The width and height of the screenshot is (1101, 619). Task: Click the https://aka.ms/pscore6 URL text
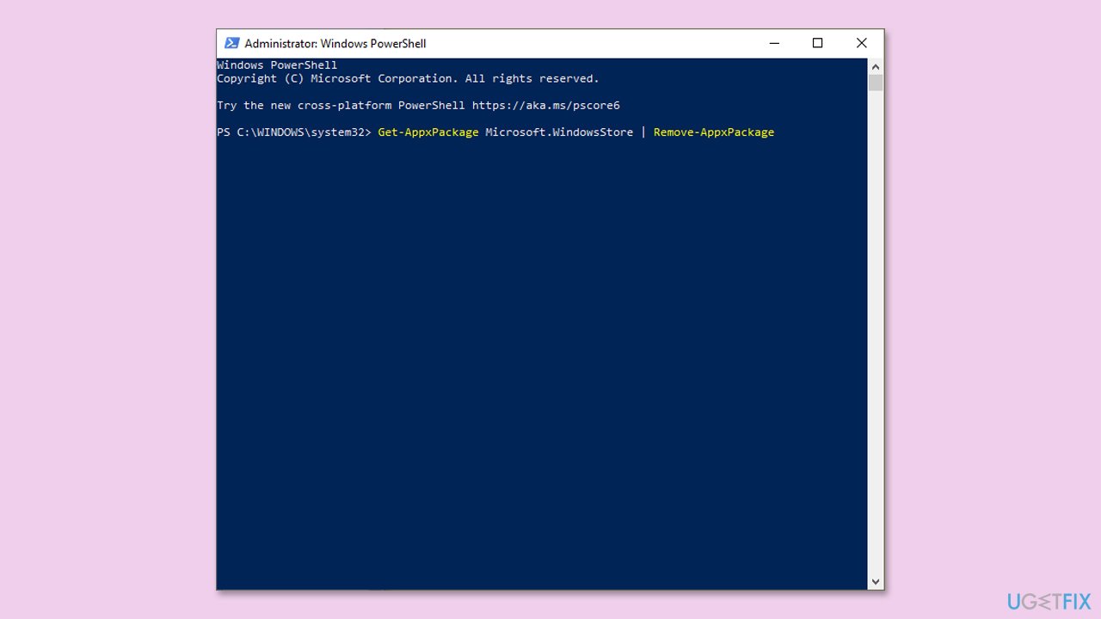(546, 105)
